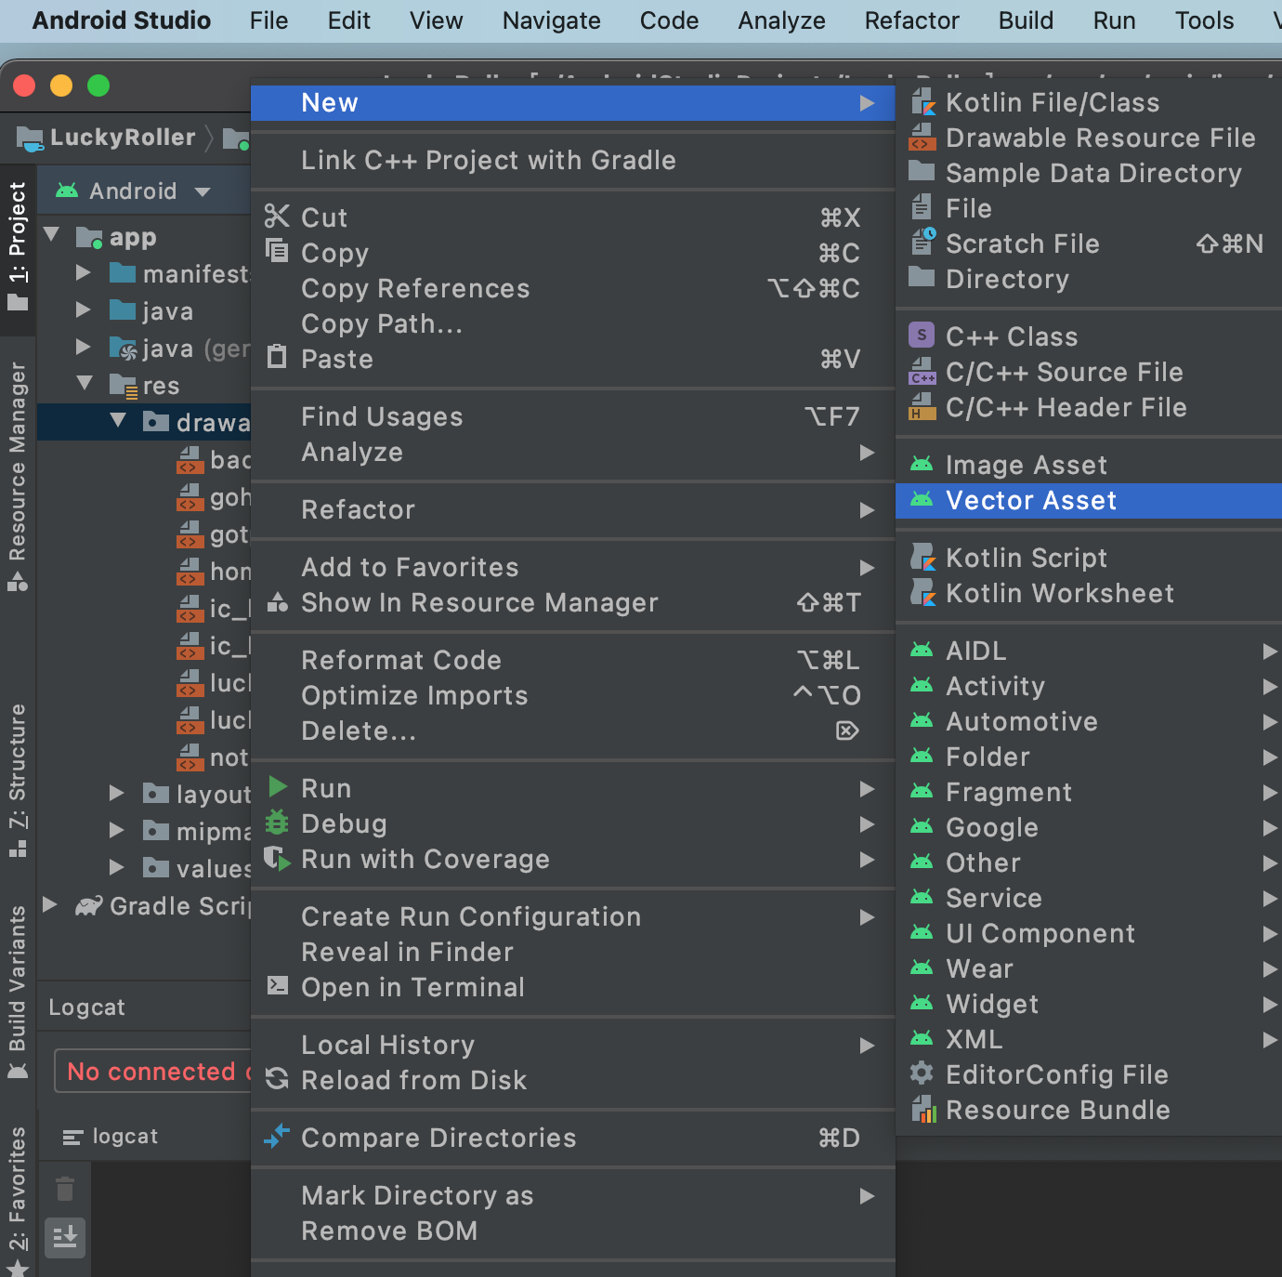Expand the layout folder
Viewport: 1282px width, 1277px height.
click(116, 793)
